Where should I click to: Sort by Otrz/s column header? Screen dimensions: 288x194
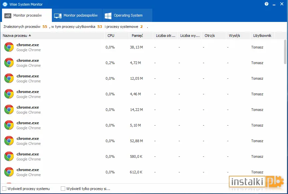(214, 36)
